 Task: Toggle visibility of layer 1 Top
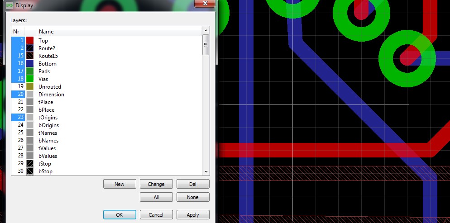[x=18, y=41]
